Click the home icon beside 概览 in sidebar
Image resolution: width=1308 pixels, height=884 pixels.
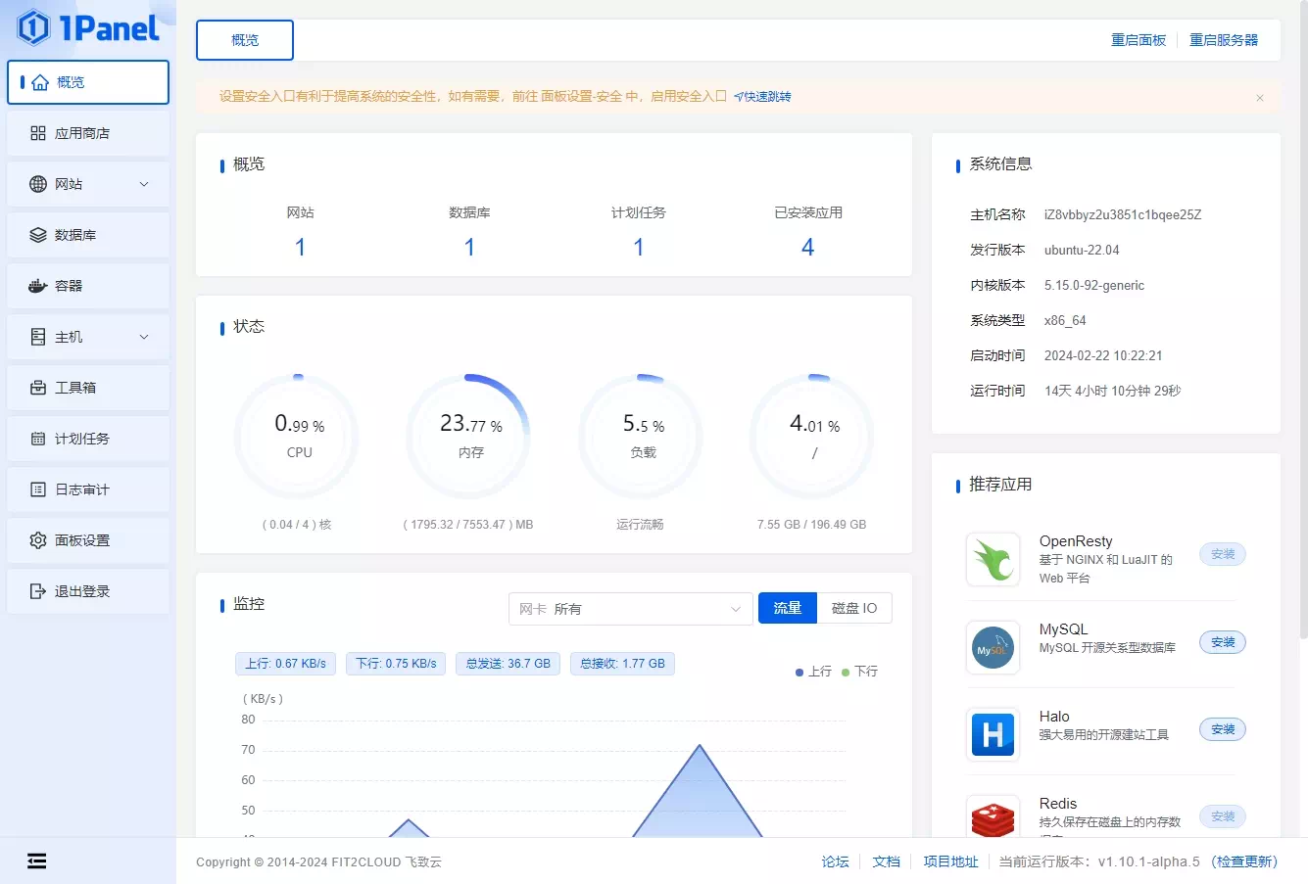(x=40, y=82)
